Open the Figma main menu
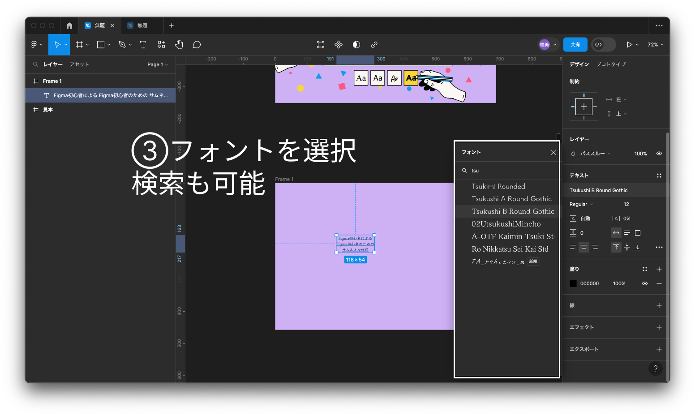695x416 pixels. coord(36,45)
